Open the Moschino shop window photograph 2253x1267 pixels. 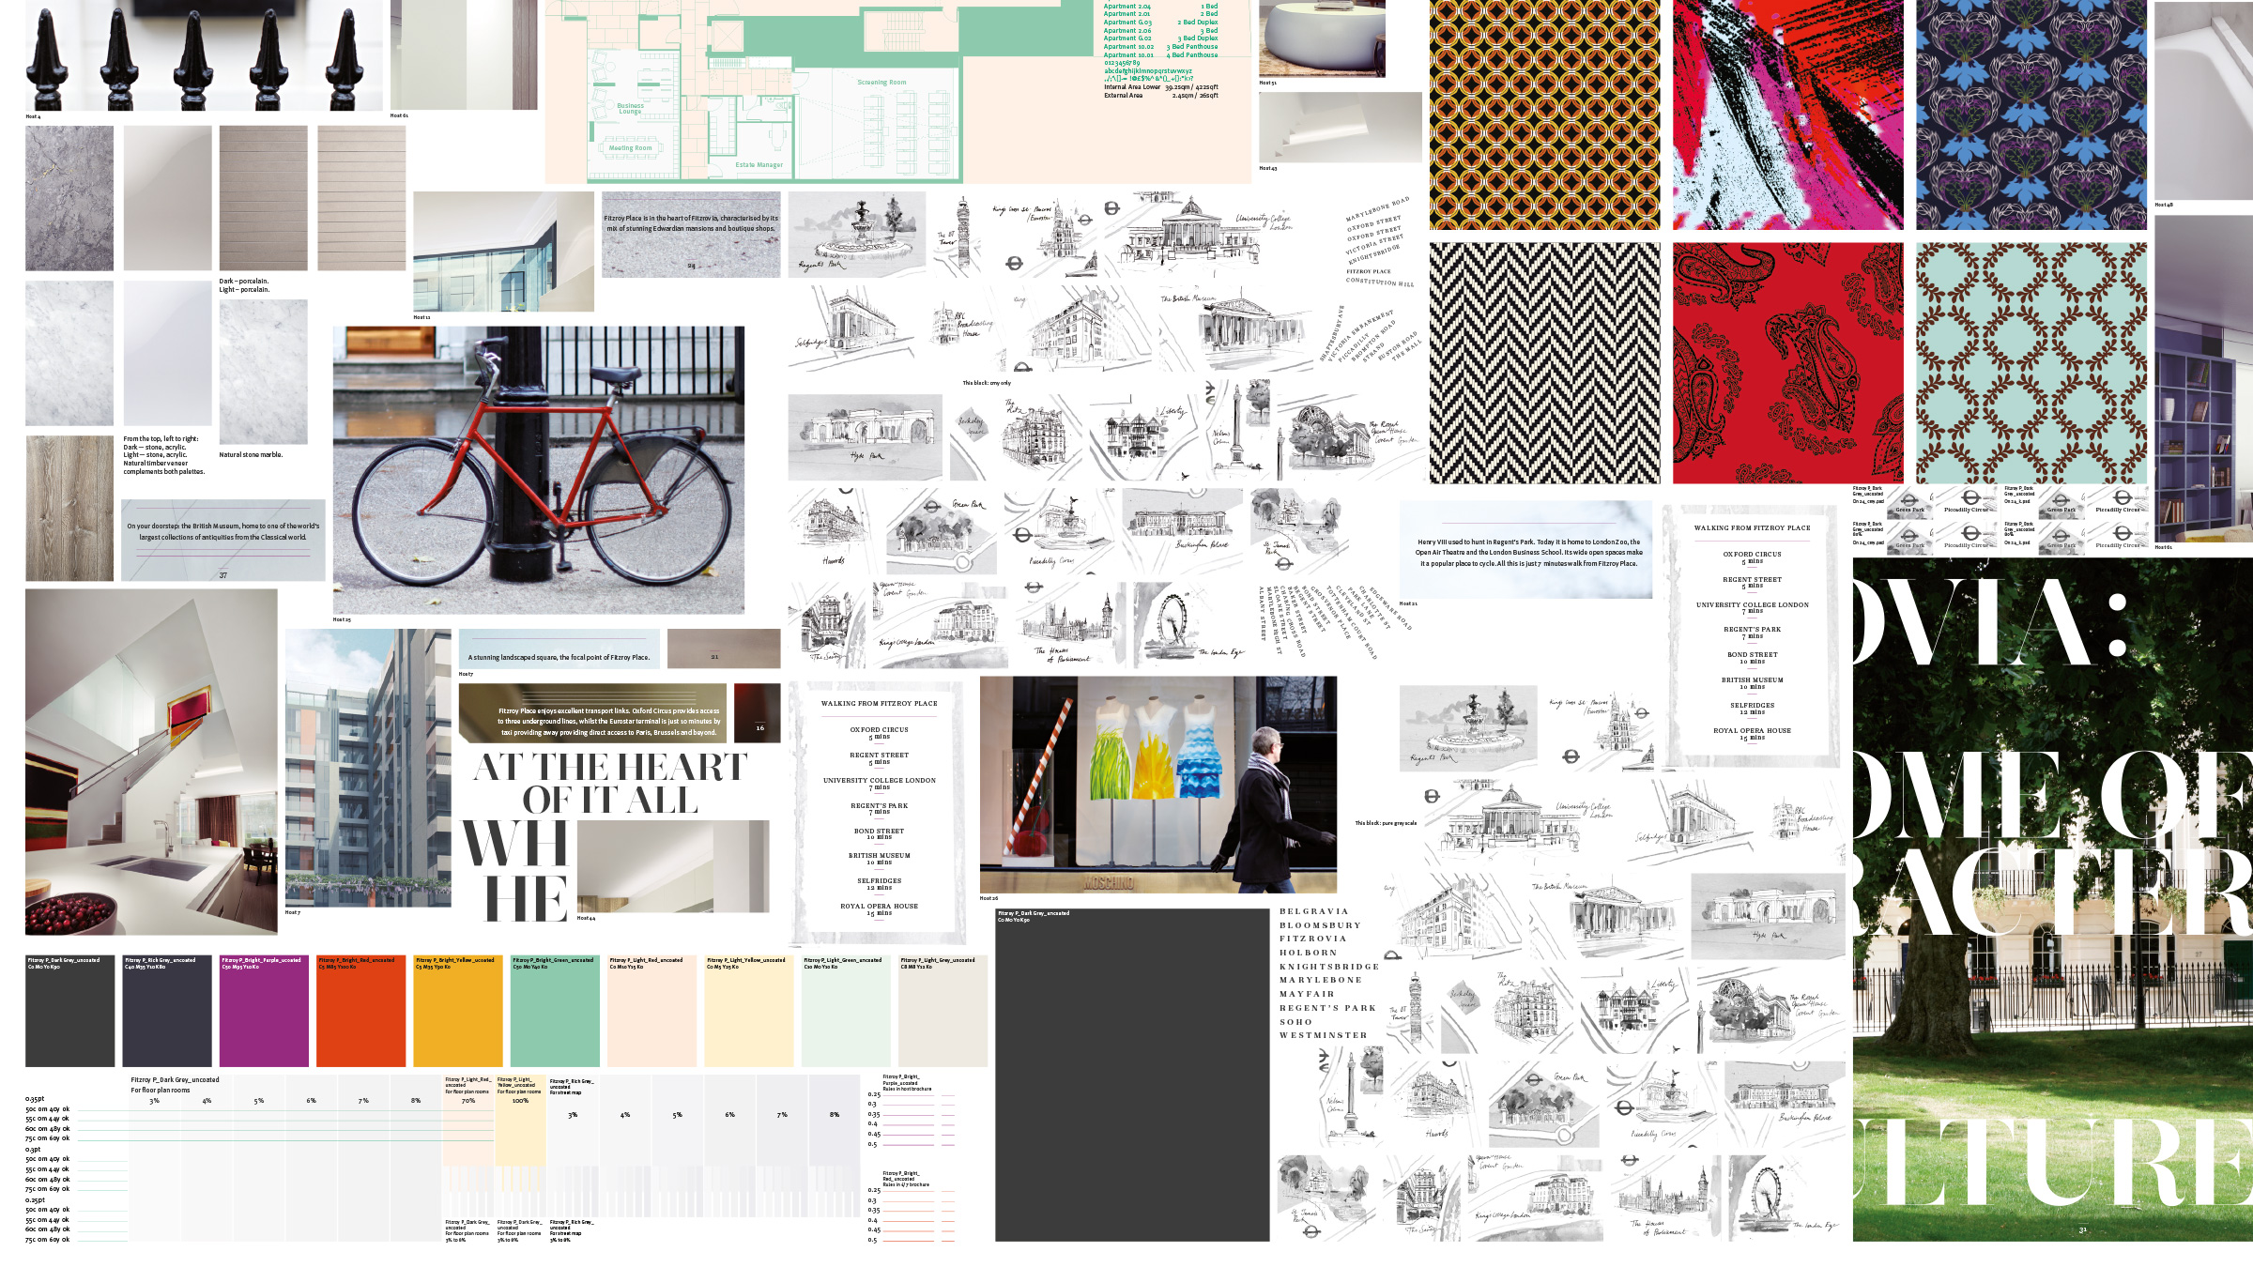point(1158,785)
